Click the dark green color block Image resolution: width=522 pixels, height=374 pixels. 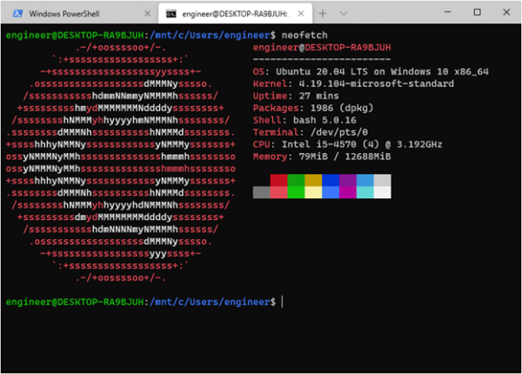(296, 180)
